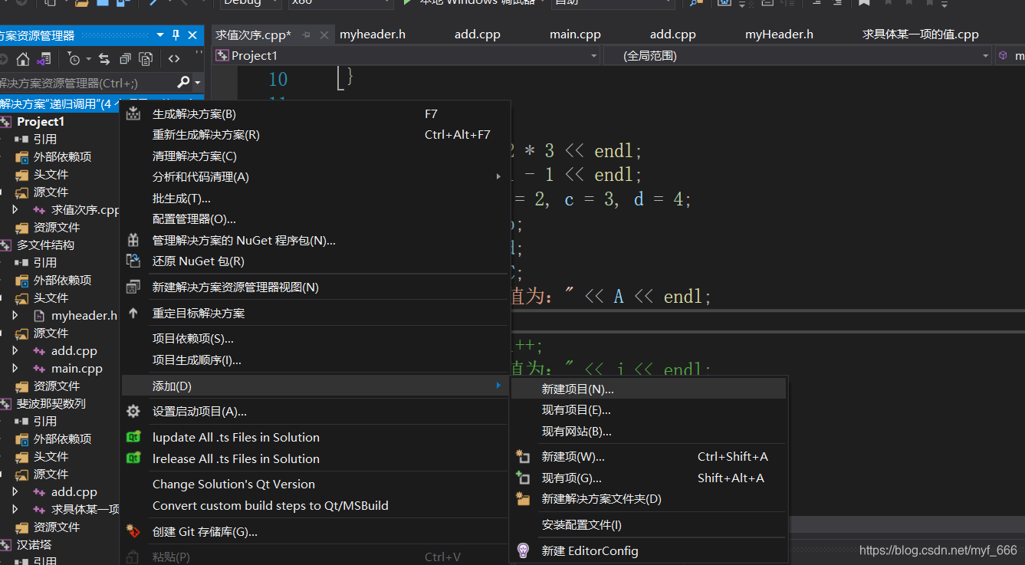Open pending changes filter dropdown arrow
The image size is (1025, 565).
pos(88,59)
